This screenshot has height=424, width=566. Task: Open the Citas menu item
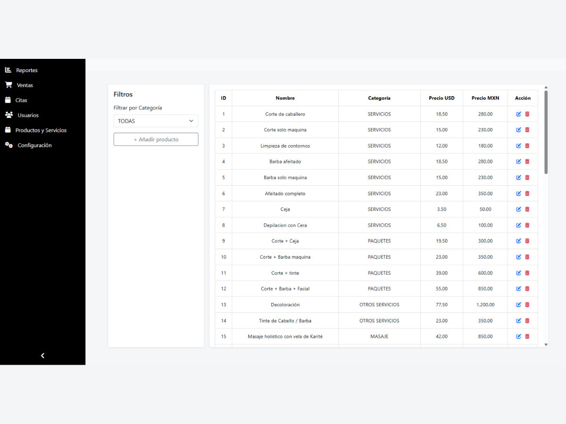[21, 100]
